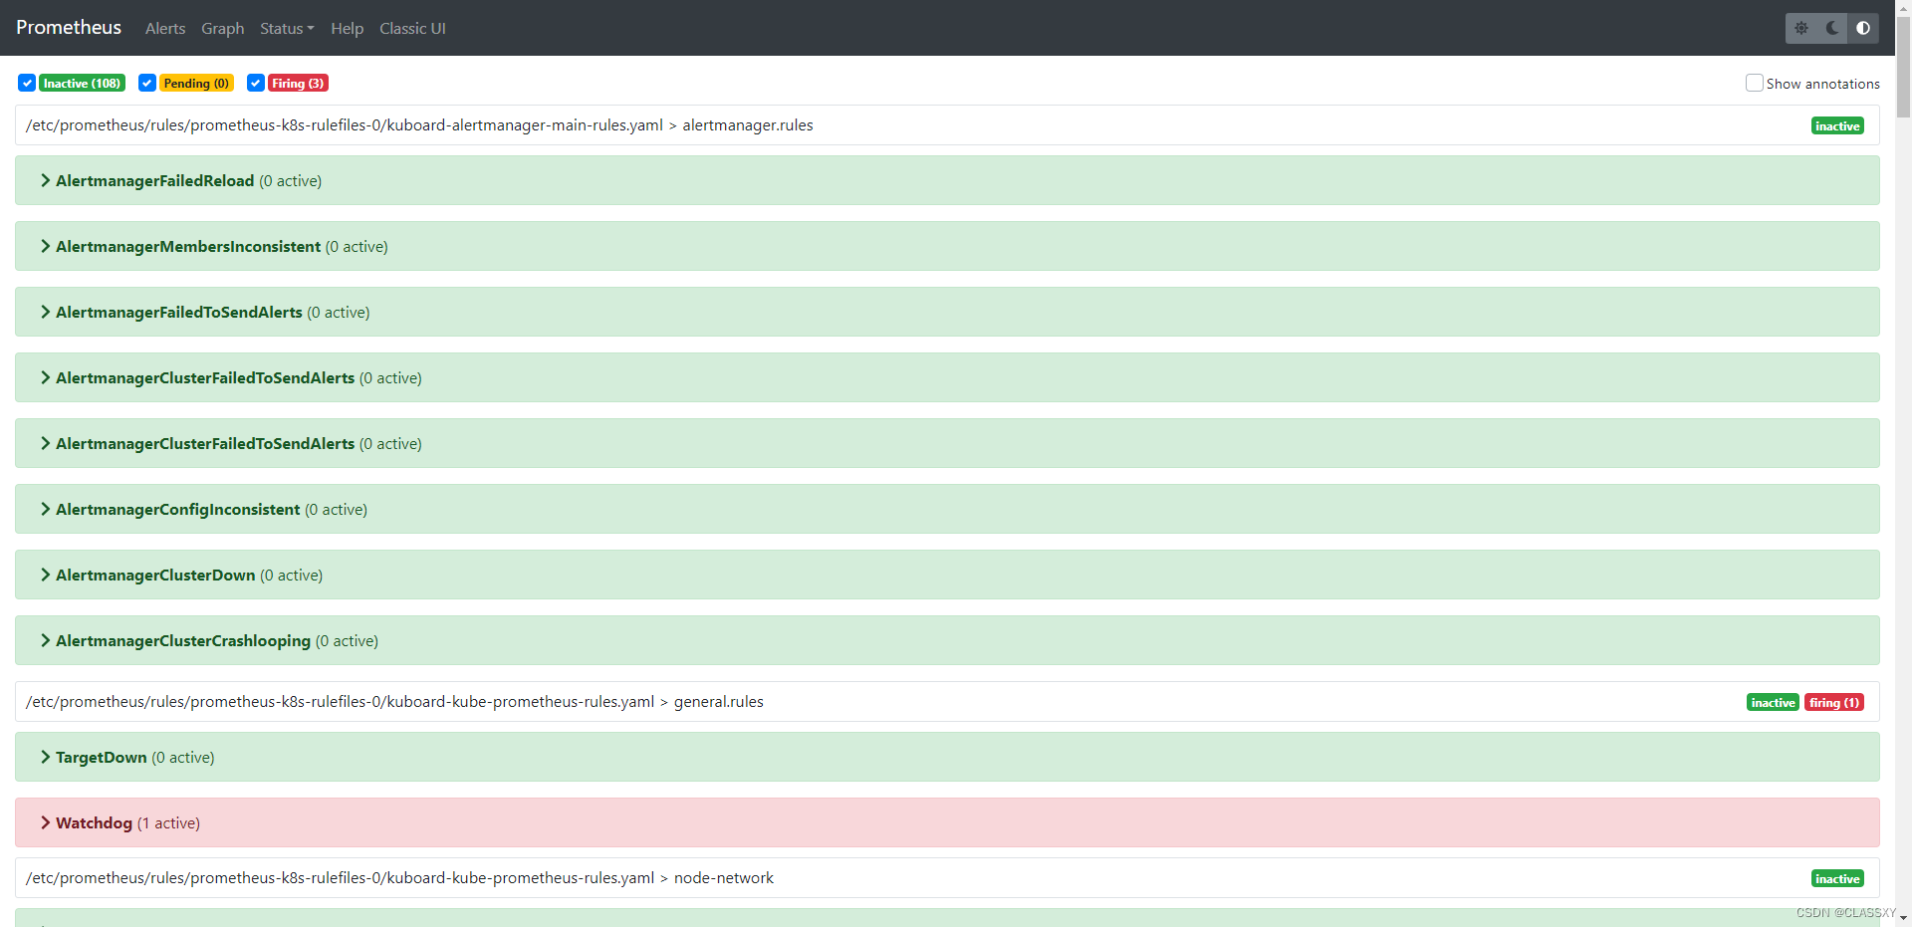Switch to the light theme sun icon
This screenshot has width=1912, height=927.
click(1801, 28)
